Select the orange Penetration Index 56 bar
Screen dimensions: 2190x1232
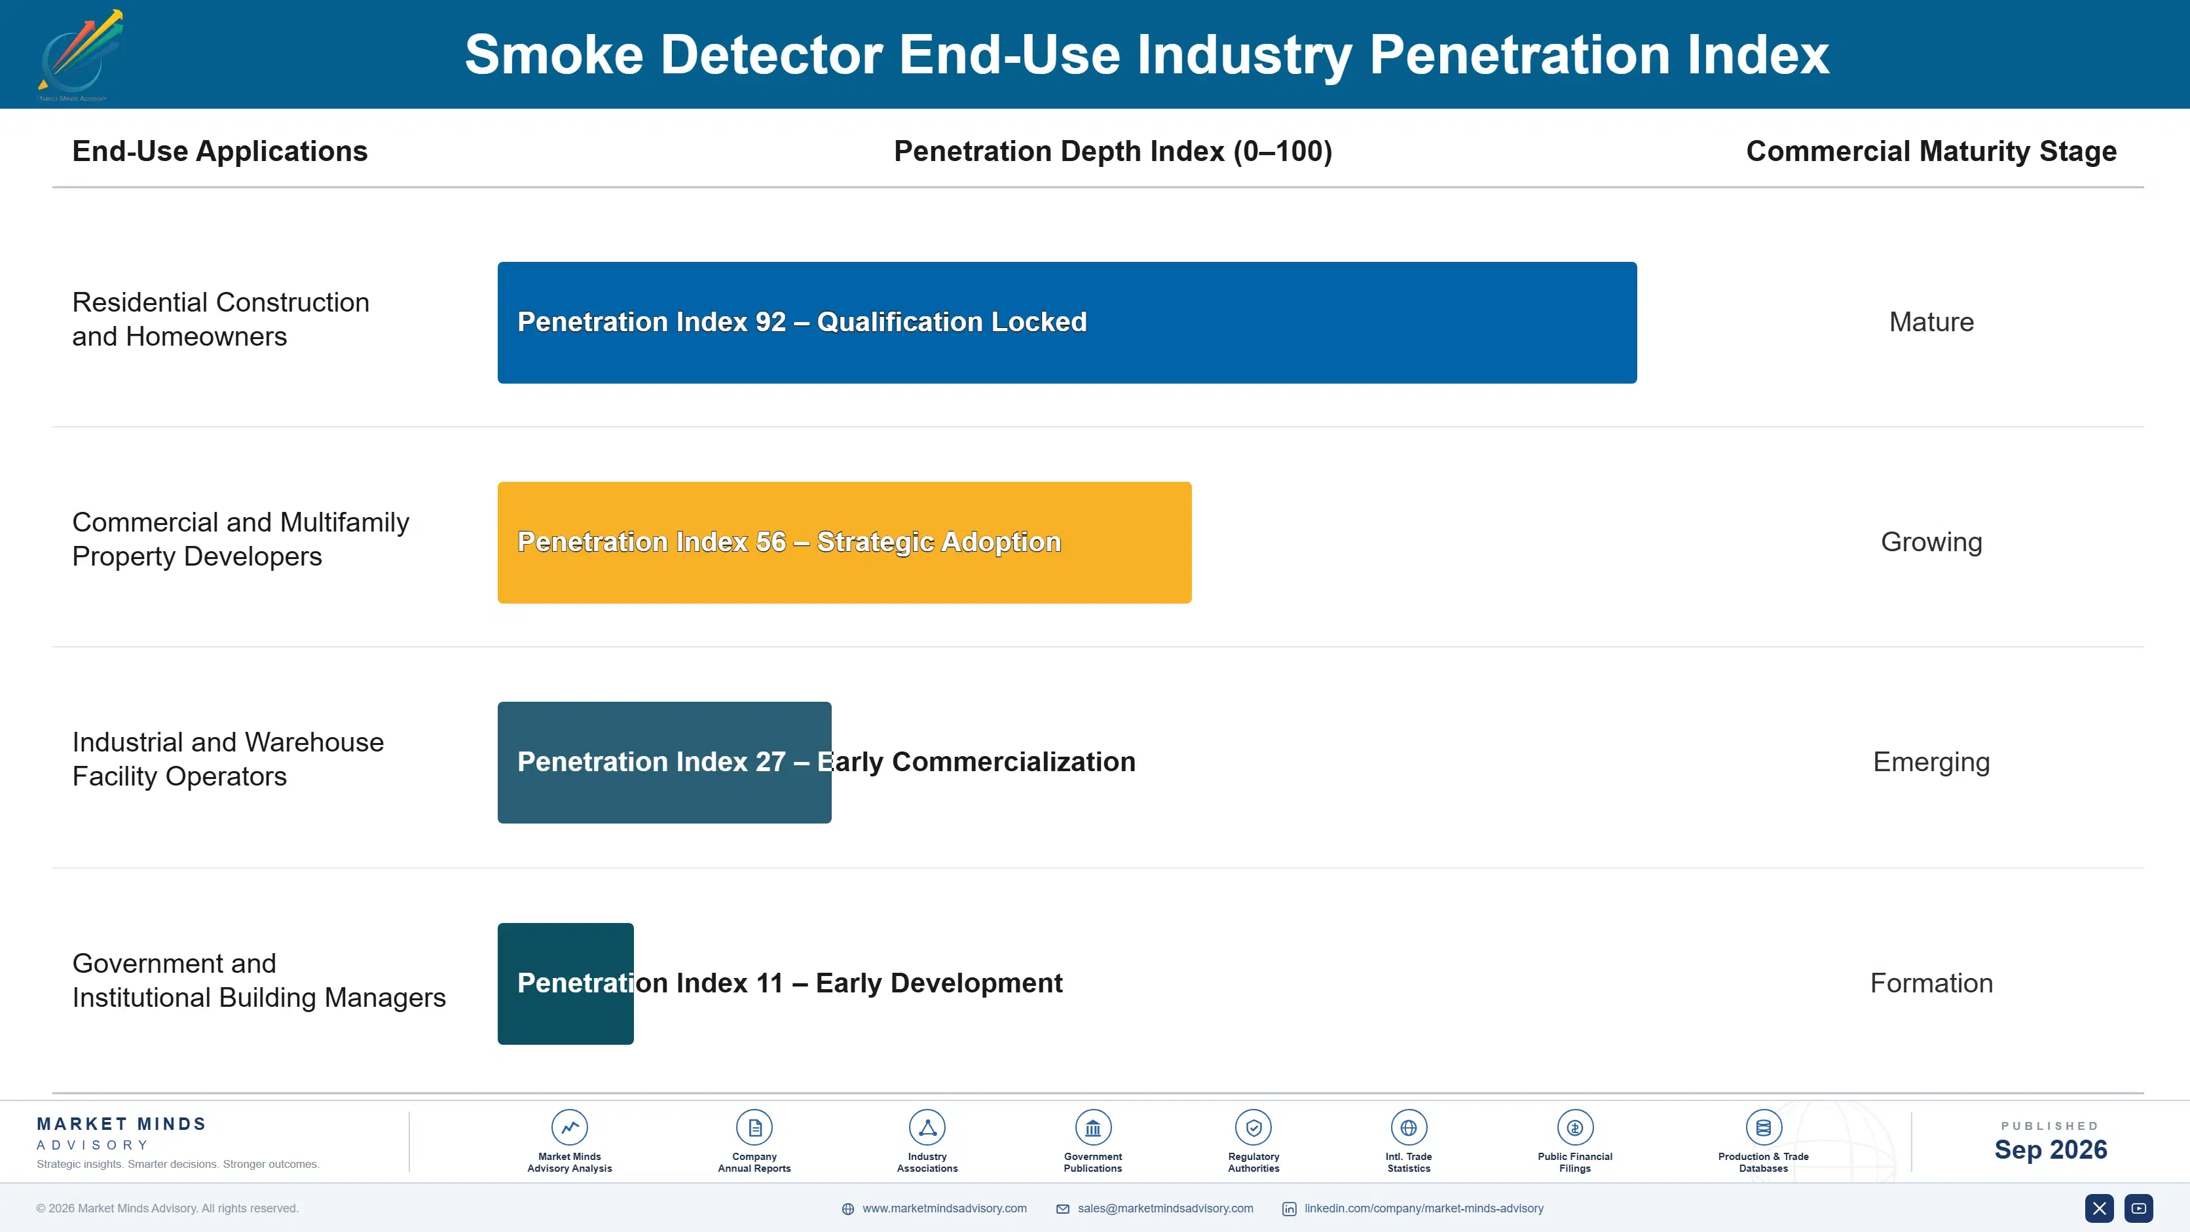coord(844,543)
